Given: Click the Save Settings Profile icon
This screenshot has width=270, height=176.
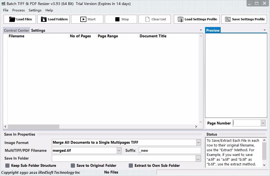Looking at the screenshot, I should pyautogui.click(x=228, y=19).
